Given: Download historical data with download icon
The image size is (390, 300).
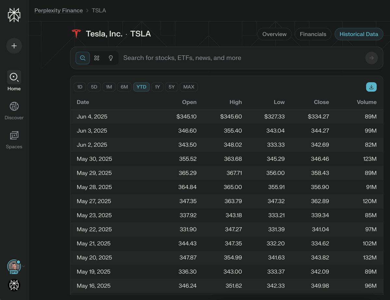Looking at the screenshot, I should tap(371, 87).
